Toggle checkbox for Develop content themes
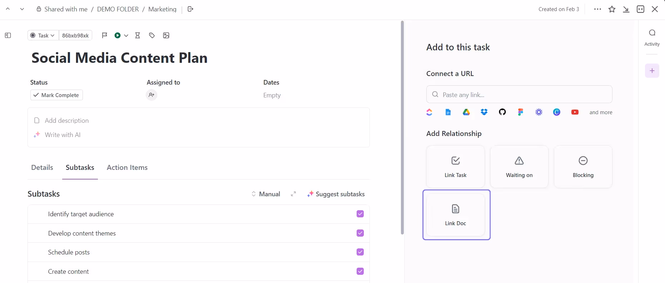Viewport: 665px width, 283px height. coord(360,233)
